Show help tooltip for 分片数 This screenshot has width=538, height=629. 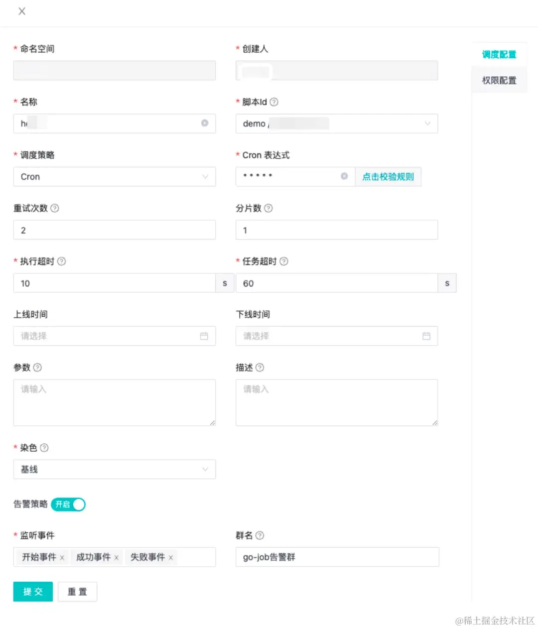(x=269, y=208)
